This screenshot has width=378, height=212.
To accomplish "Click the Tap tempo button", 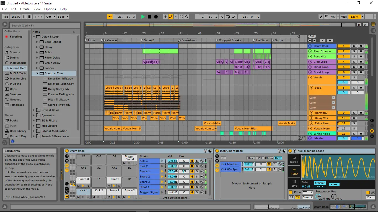I will [6, 17].
